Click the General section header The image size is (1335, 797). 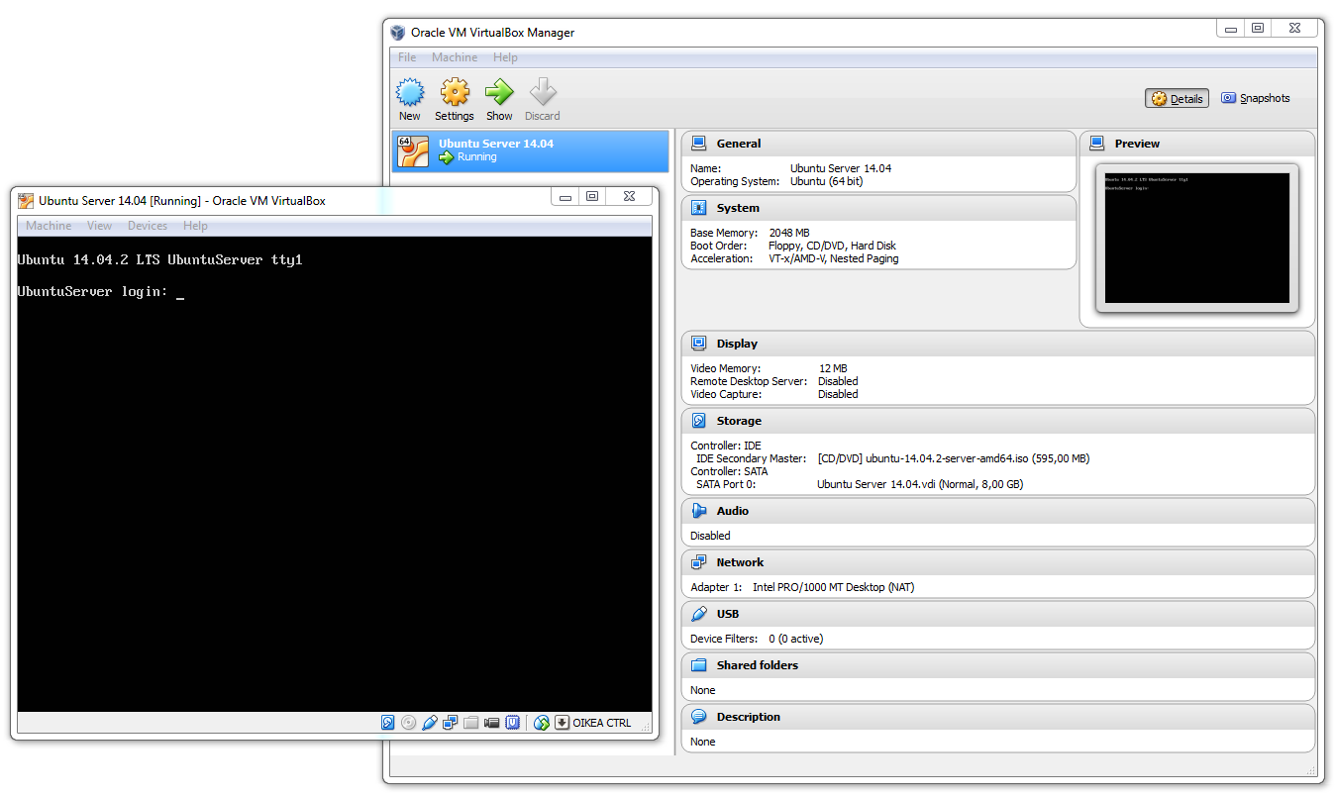click(878, 144)
